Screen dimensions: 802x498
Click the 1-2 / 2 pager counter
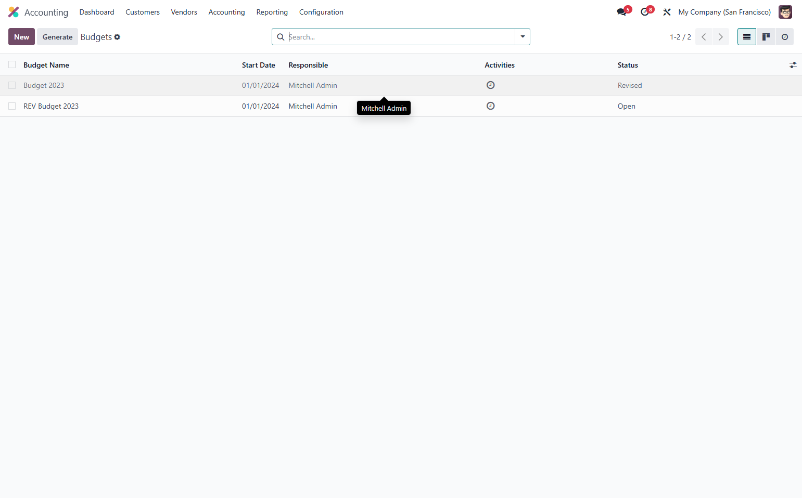680,37
